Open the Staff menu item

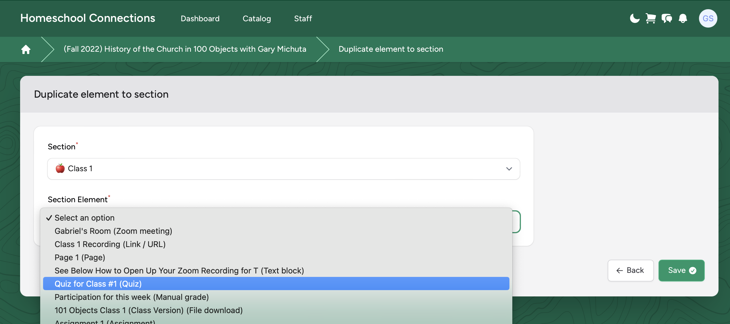(303, 19)
